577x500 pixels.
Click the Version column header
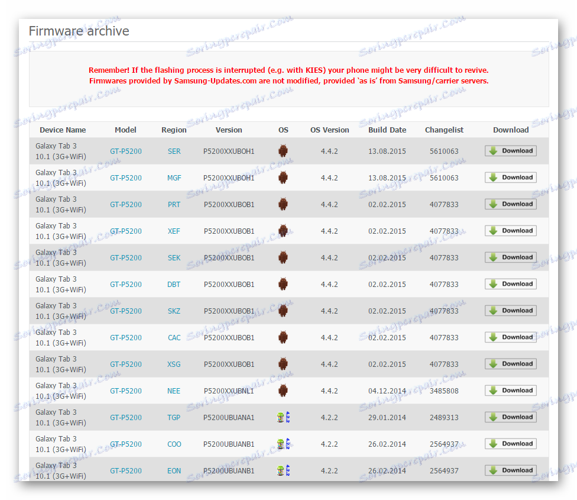pos(229,130)
